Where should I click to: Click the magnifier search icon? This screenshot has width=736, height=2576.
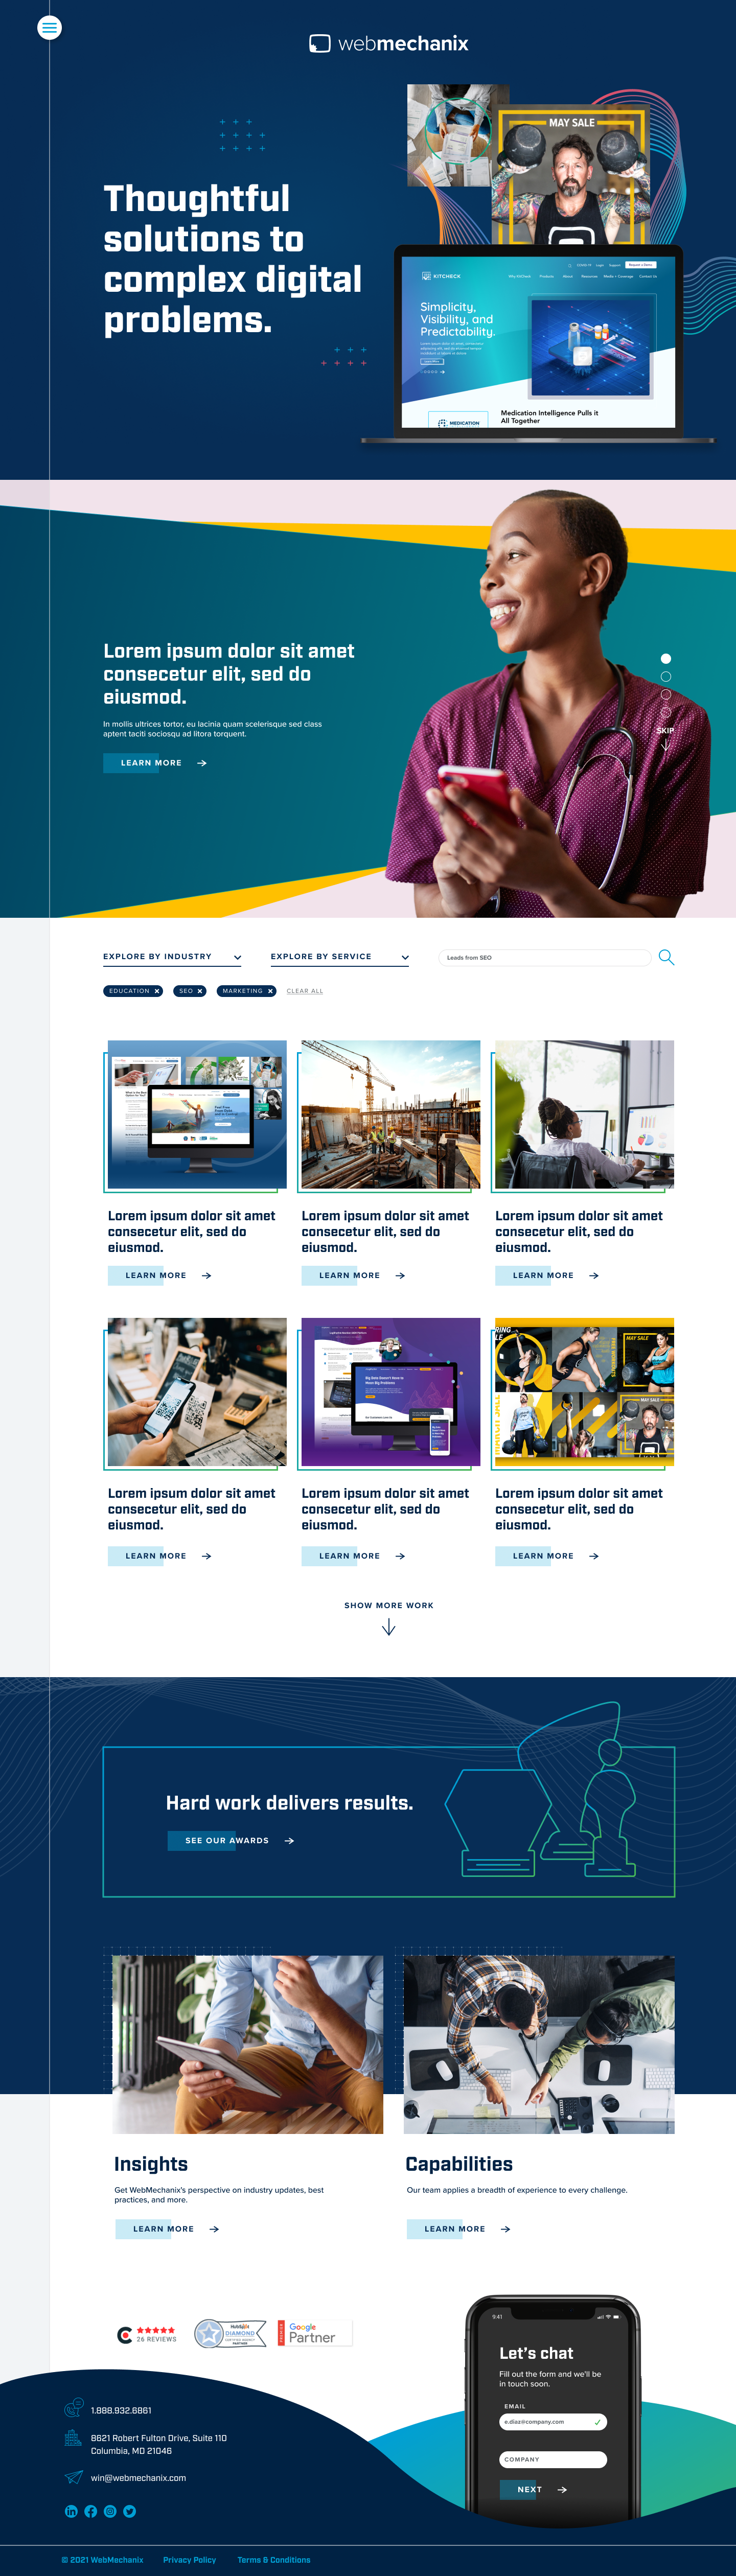coord(666,957)
